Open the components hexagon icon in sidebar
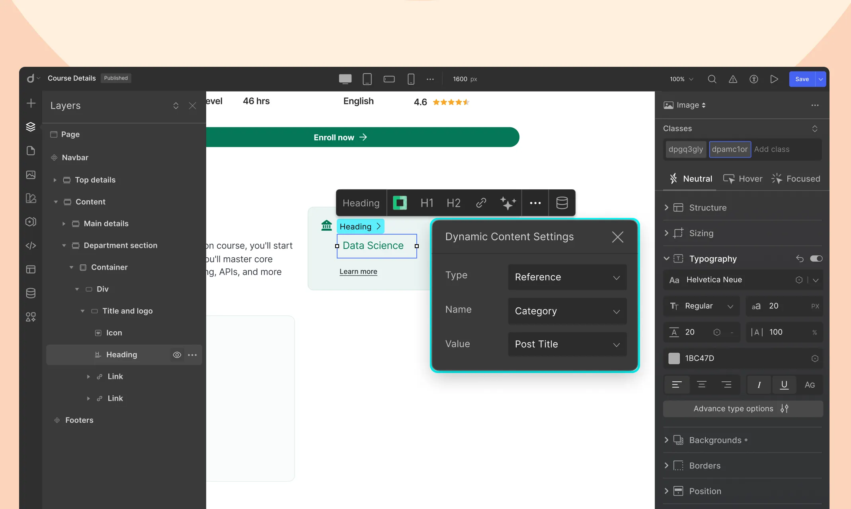Viewport: 851px width, 509px height. (x=31, y=222)
